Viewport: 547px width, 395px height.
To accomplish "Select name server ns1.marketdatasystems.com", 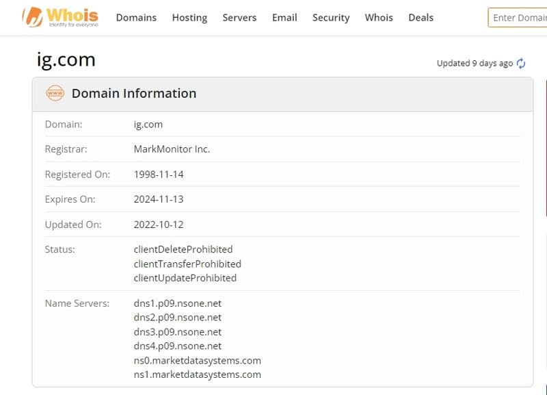I will pyautogui.click(x=198, y=374).
